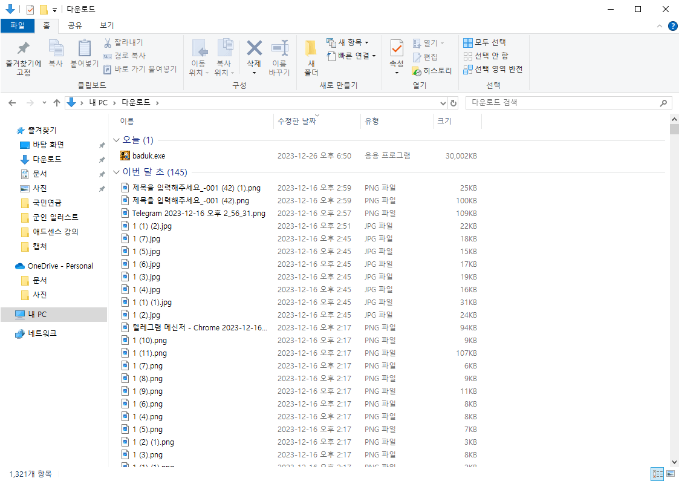Switch to the 홈 tab

pos(47,25)
